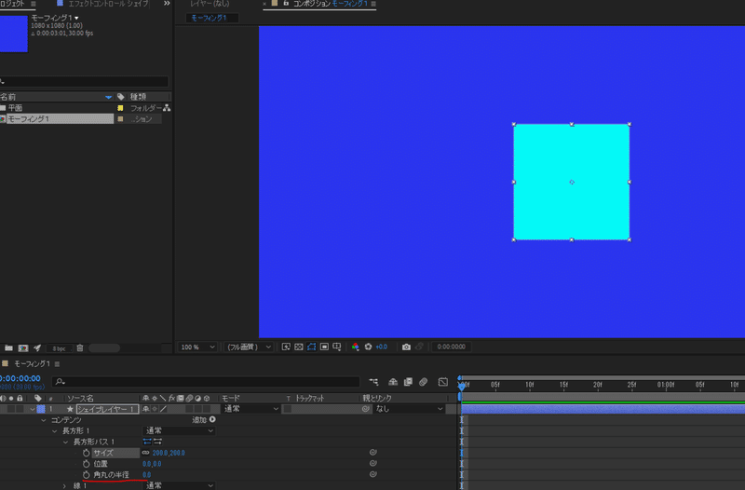Open the モーフィング1 timeline panel menu
745x490 pixels.
coord(58,364)
